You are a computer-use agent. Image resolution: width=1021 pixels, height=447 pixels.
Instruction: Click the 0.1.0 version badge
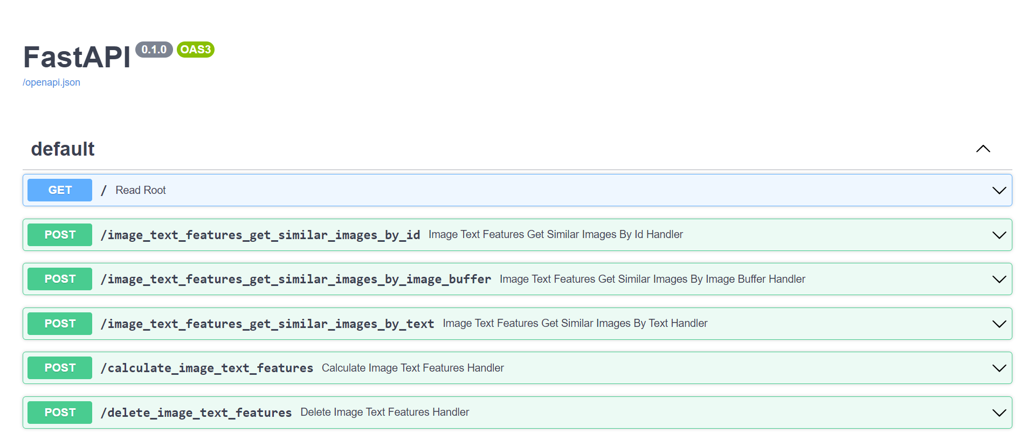[x=154, y=50]
